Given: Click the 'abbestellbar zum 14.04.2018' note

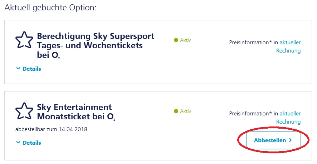Looking at the screenshot, I should 52,129.
